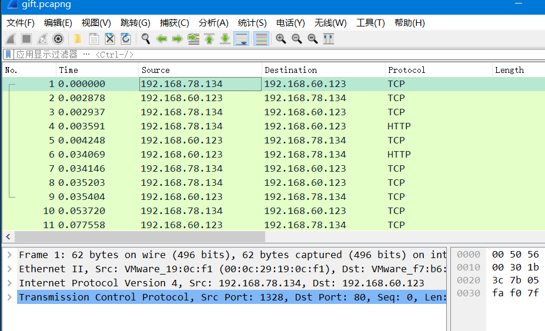This screenshot has height=331, width=545.
Task: Select packet 6 HTTP protocol cell
Action: [x=399, y=154]
